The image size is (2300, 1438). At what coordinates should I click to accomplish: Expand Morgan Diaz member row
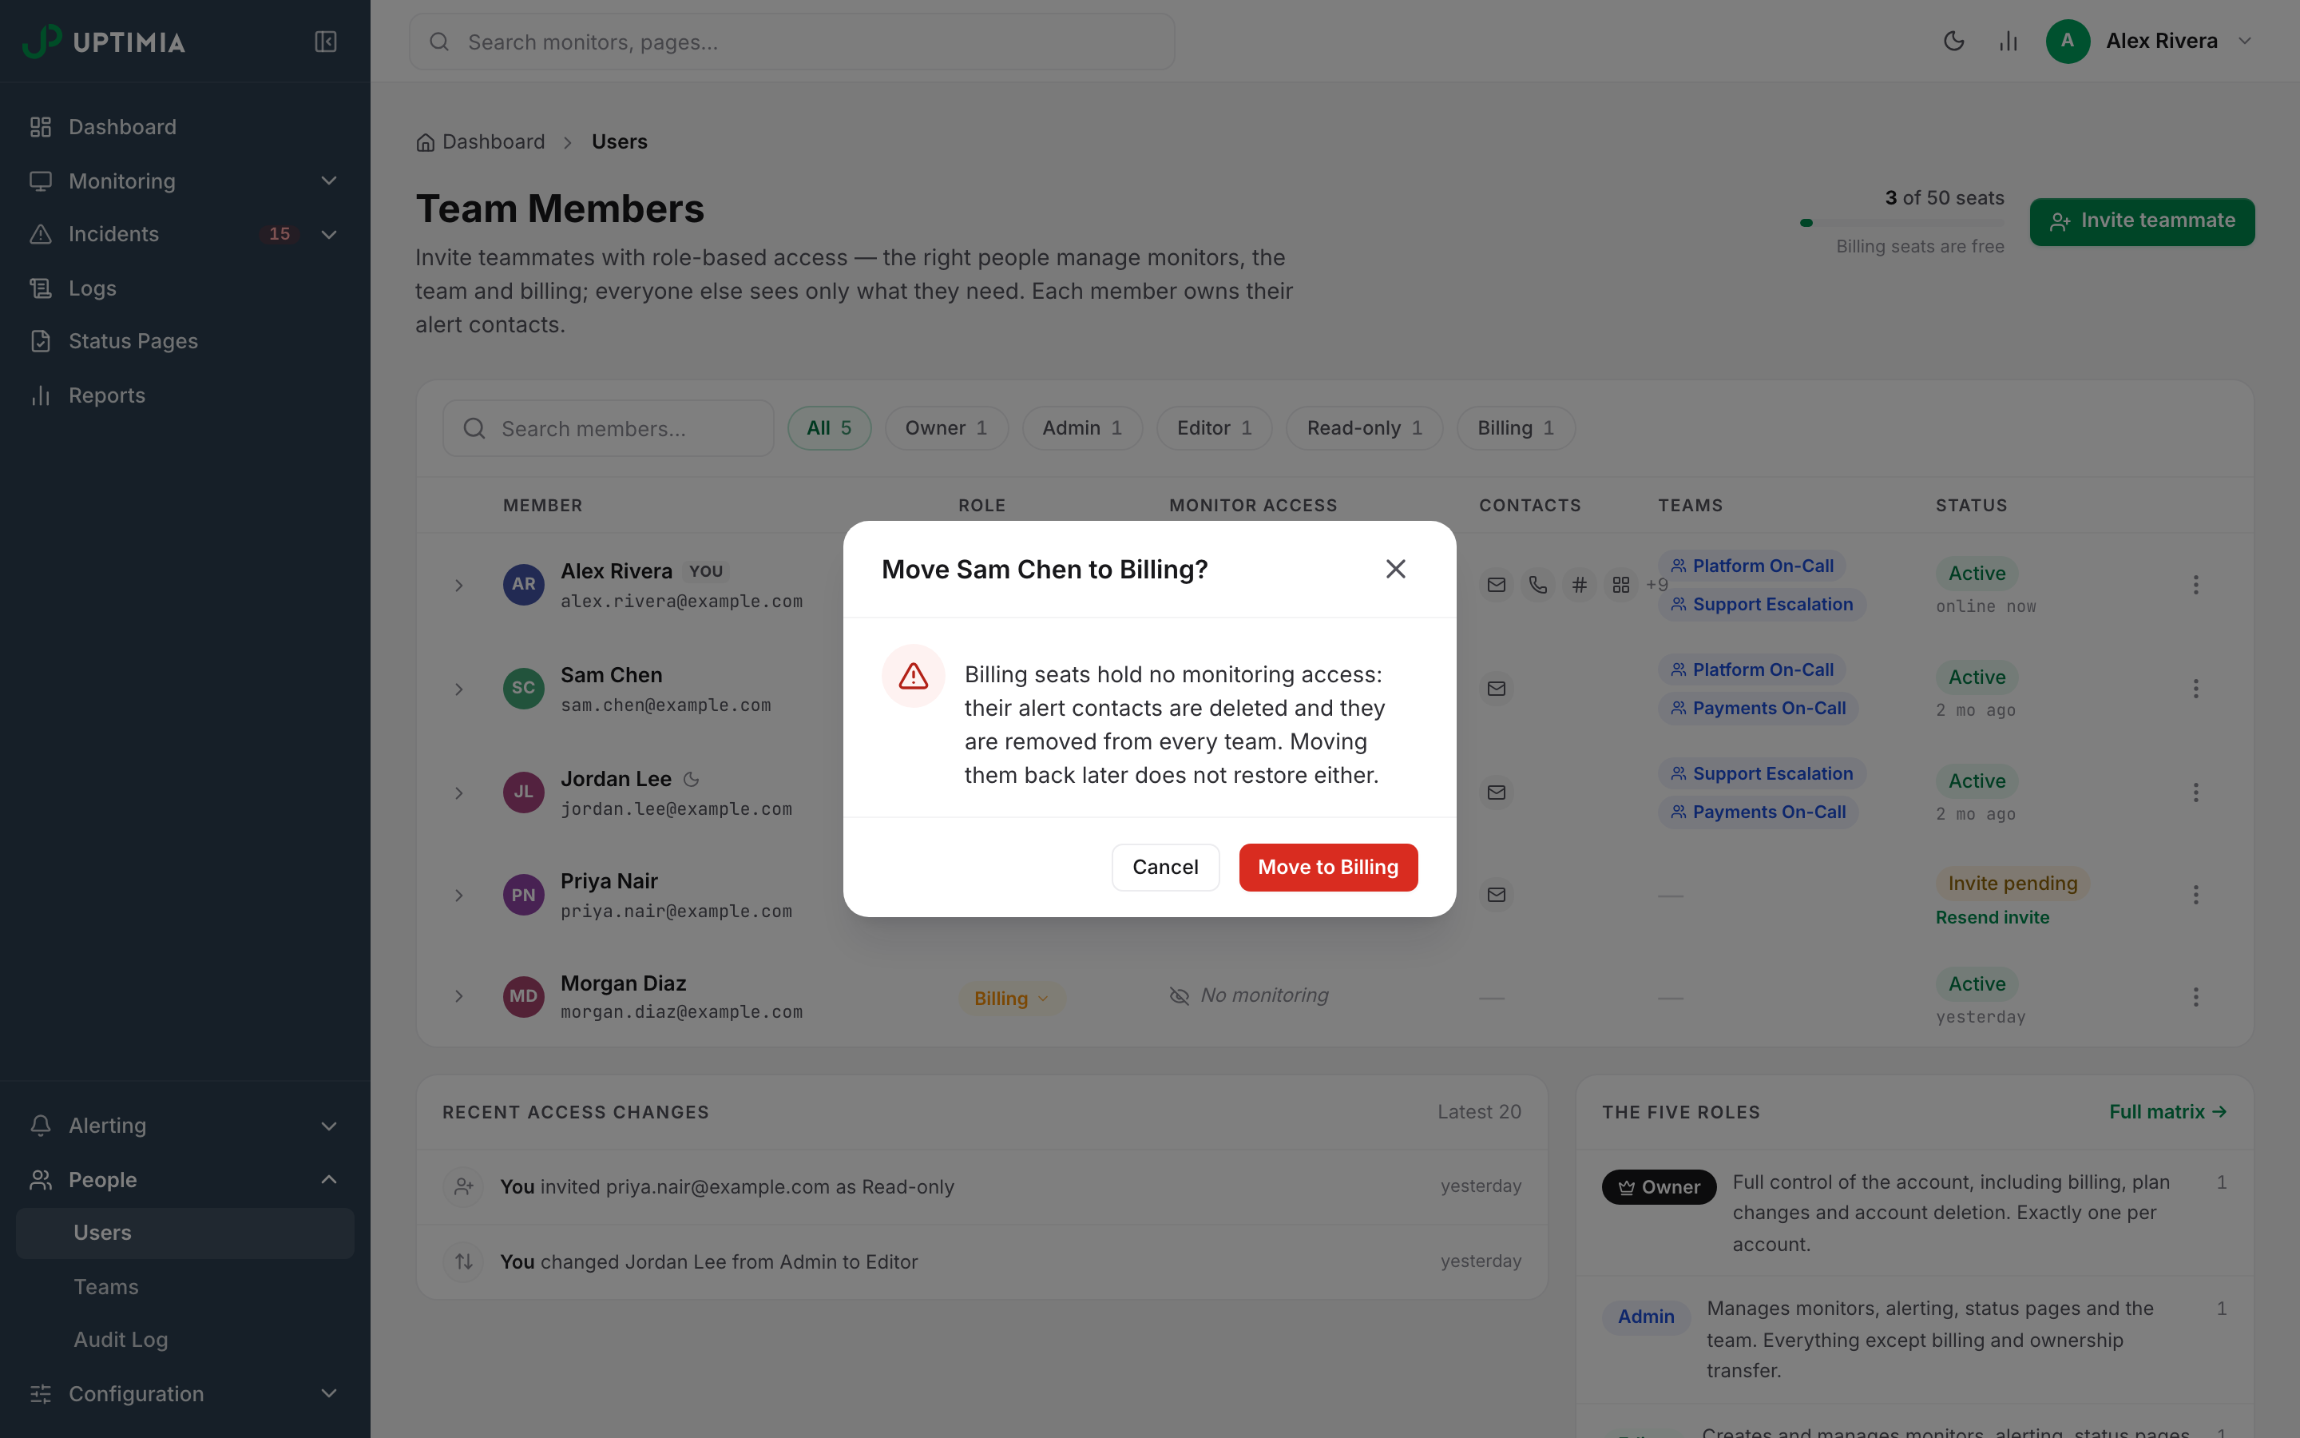pyautogui.click(x=459, y=997)
